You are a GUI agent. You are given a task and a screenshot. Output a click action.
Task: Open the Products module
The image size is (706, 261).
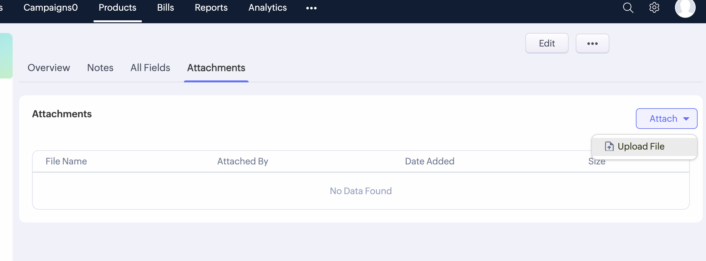click(x=118, y=8)
